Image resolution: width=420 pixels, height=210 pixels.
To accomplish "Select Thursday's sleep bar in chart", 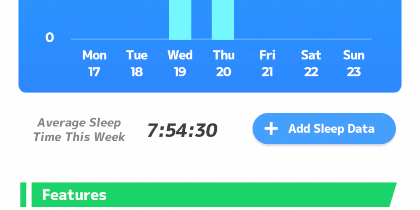I will pos(223,20).
